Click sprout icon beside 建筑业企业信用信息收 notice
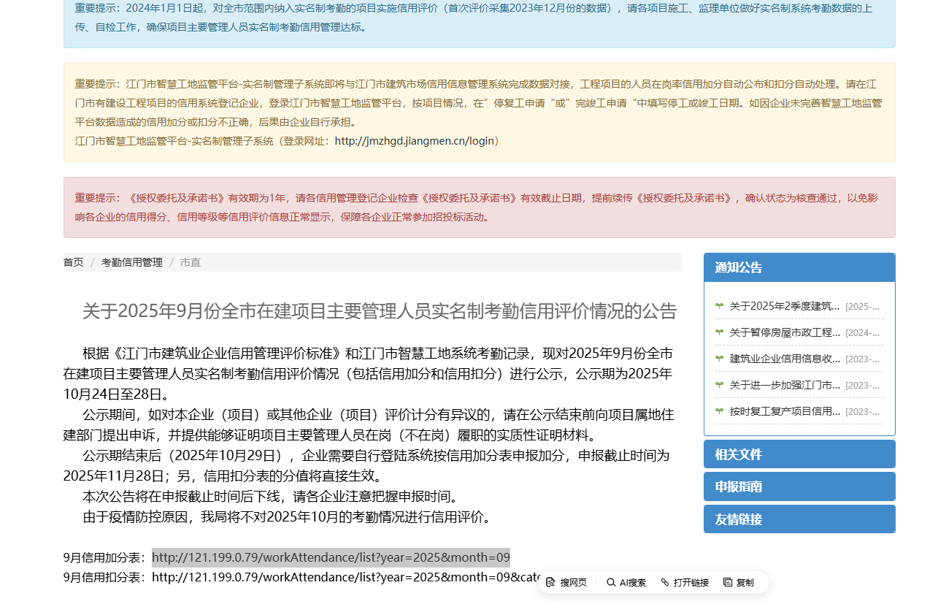Screen dimensions: 938x615 click(x=720, y=359)
